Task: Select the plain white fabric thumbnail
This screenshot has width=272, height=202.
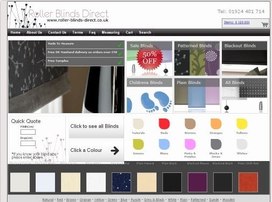Action: pos(96,182)
